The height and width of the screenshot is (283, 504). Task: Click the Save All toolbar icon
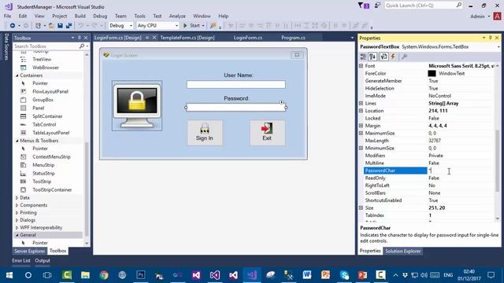(x=69, y=25)
